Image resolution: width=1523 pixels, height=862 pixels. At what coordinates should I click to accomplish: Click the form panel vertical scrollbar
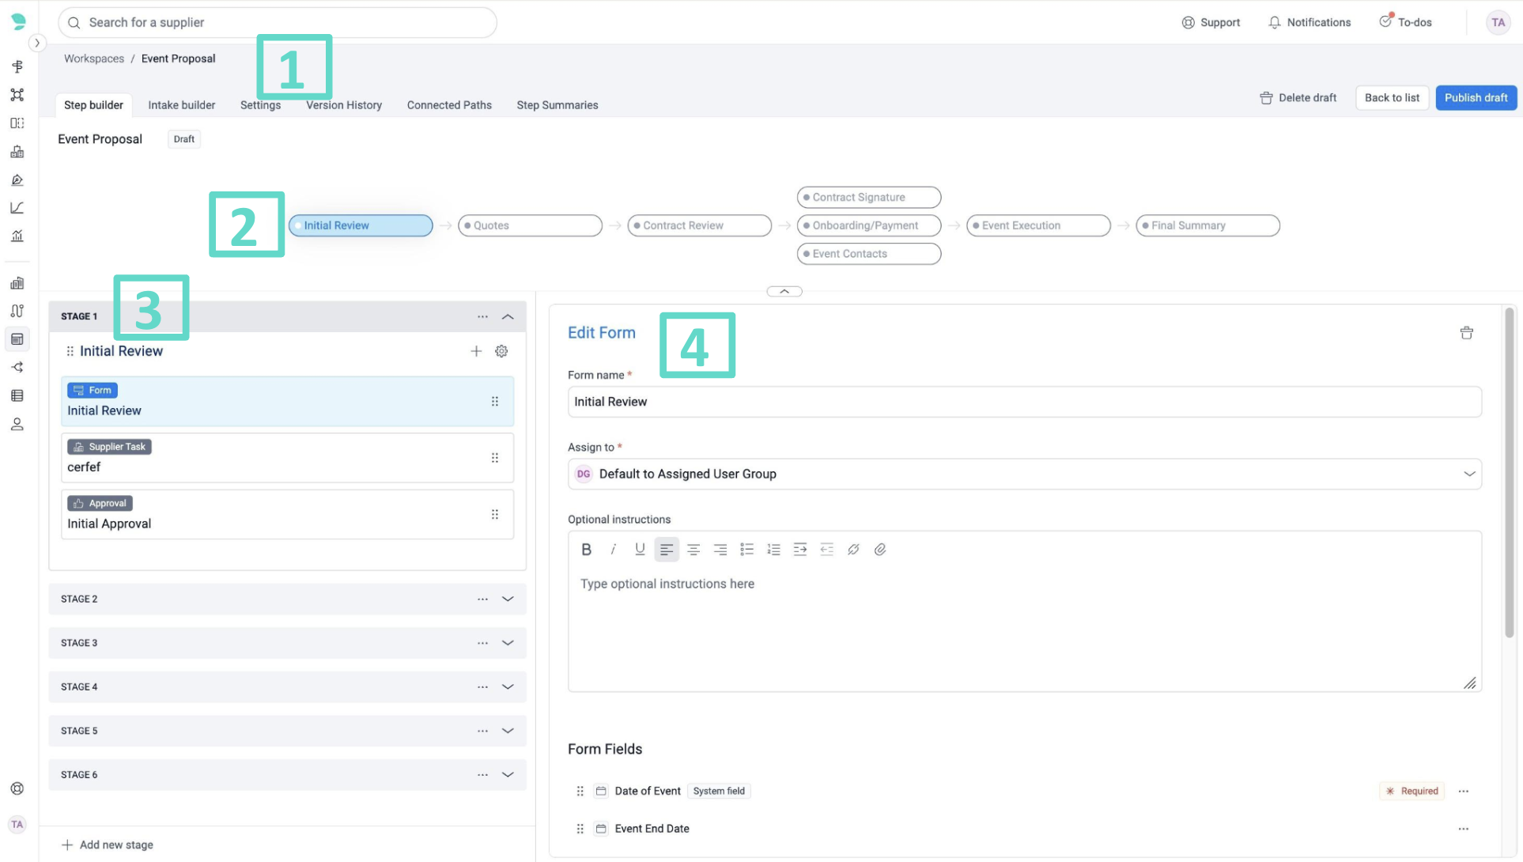click(1509, 473)
